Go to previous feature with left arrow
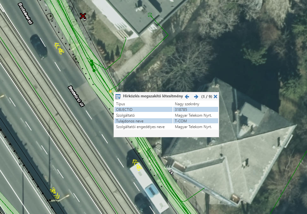This screenshot has height=214, width=307. 187,97
